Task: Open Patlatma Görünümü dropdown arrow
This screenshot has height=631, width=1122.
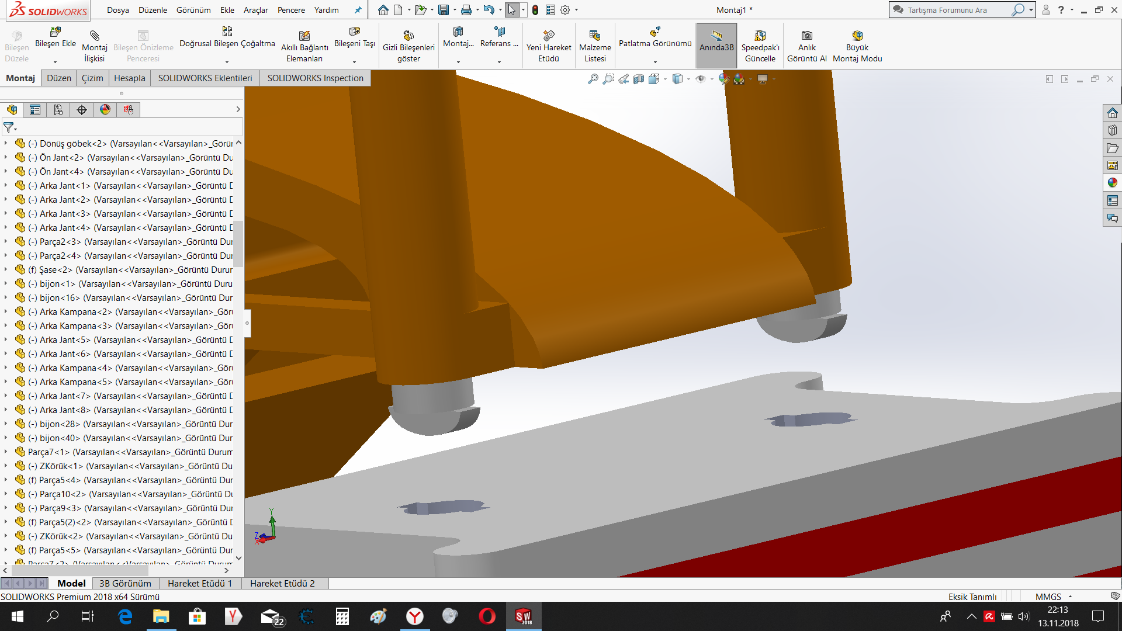Action: pyautogui.click(x=655, y=62)
